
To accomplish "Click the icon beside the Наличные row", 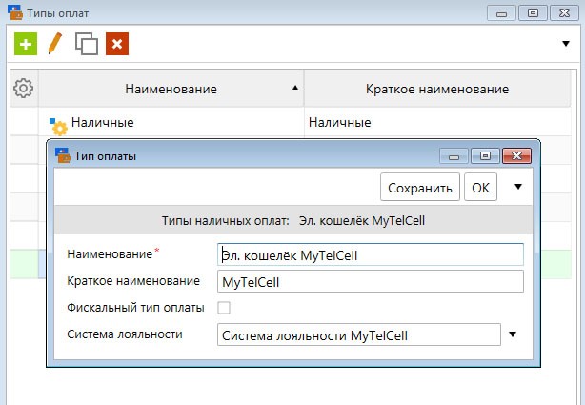I will pos(58,127).
